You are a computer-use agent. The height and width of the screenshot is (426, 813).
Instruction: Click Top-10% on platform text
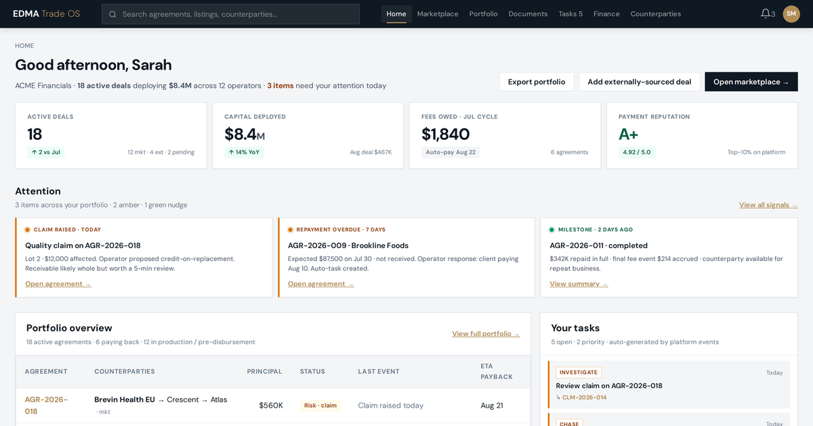(757, 152)
